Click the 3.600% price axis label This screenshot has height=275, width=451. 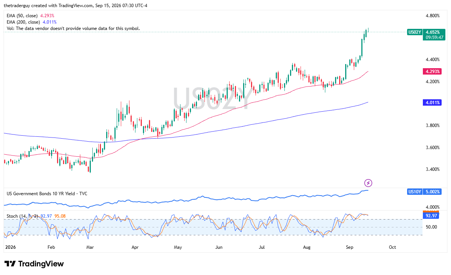[433, 148]
